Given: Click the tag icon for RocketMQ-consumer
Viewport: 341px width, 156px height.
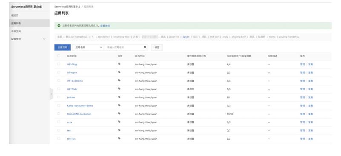Looking at the screenshot, I should click(119, 113).
